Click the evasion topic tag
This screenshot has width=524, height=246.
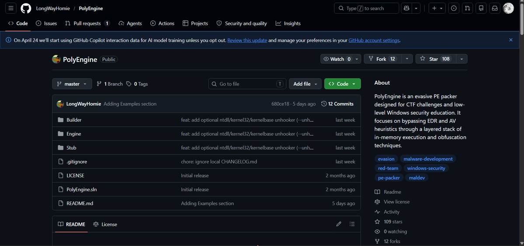coord(386,159)
